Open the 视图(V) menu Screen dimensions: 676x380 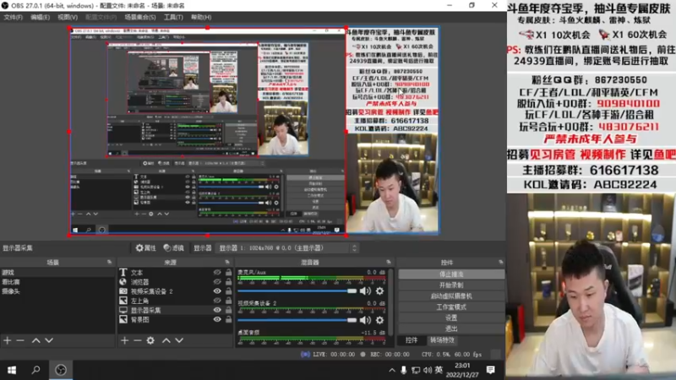(x=68, y=17)
